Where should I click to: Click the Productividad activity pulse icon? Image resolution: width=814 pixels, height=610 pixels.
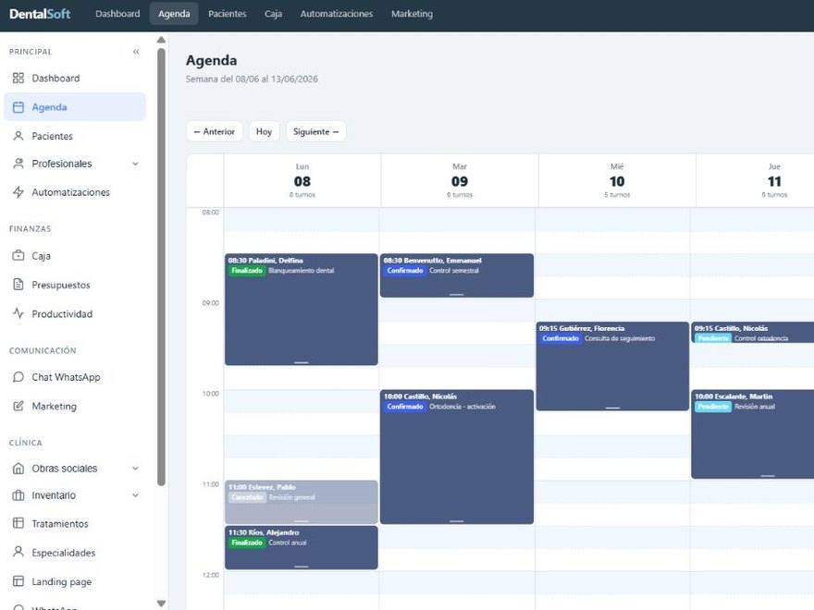pyautogui.click(x=18, y=313)
